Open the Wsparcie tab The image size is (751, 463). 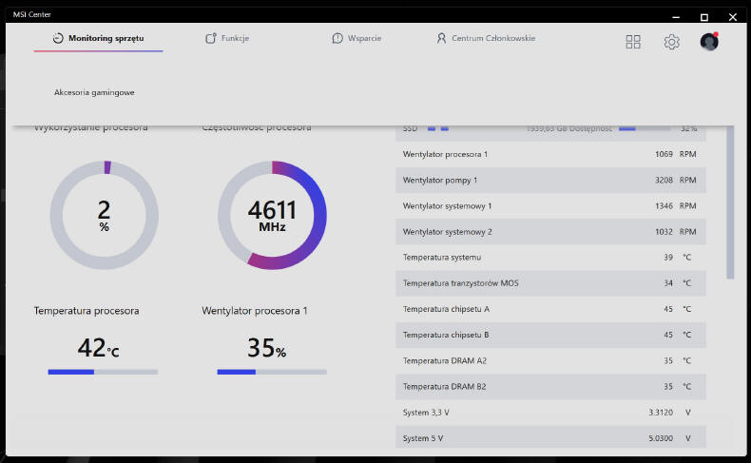coord(364,39)
